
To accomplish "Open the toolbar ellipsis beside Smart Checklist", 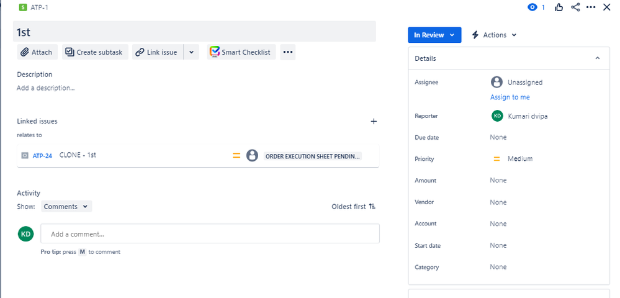I will pos(288,52).
